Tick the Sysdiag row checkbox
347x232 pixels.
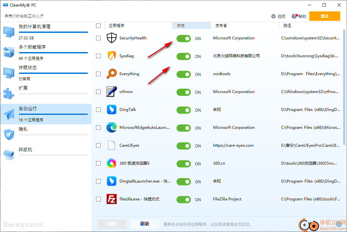(98, 56)
